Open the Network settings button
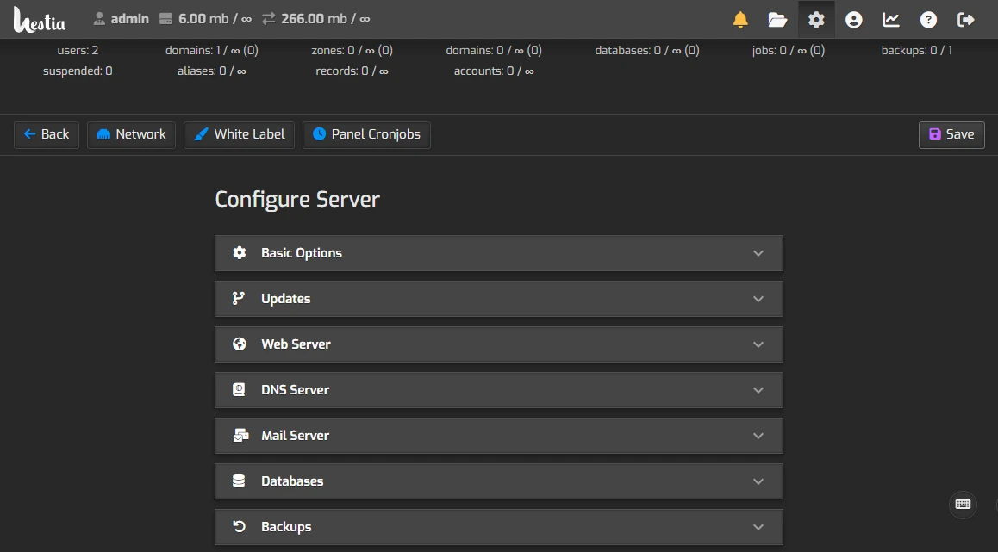The image size is (998, 552). [x=131, y=135]
